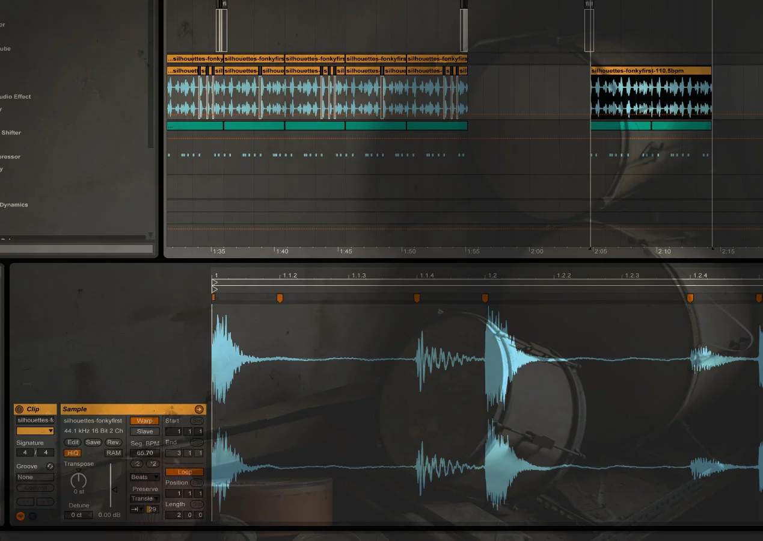Click the arrow icon in Sample header
Screen dimensions: 763x541
click(199, 409)
